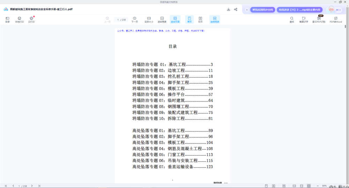The image size is (349, 188).
Task: Click the 目录 heading on the page
Action: point(173,47)
